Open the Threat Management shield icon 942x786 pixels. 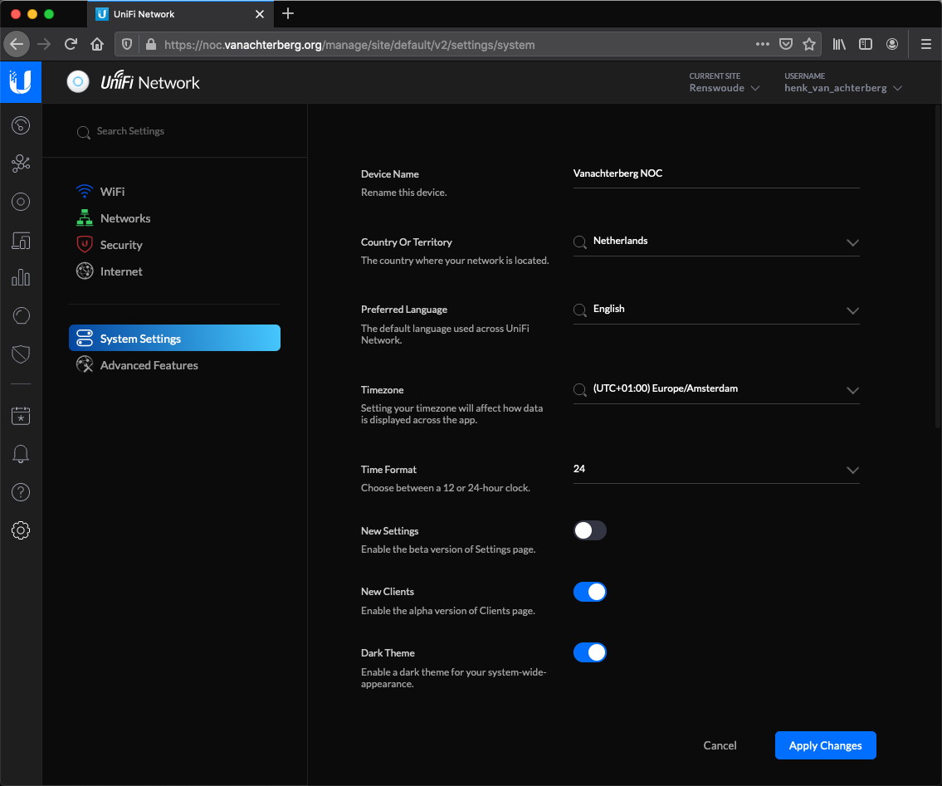[x=21, y=354]
